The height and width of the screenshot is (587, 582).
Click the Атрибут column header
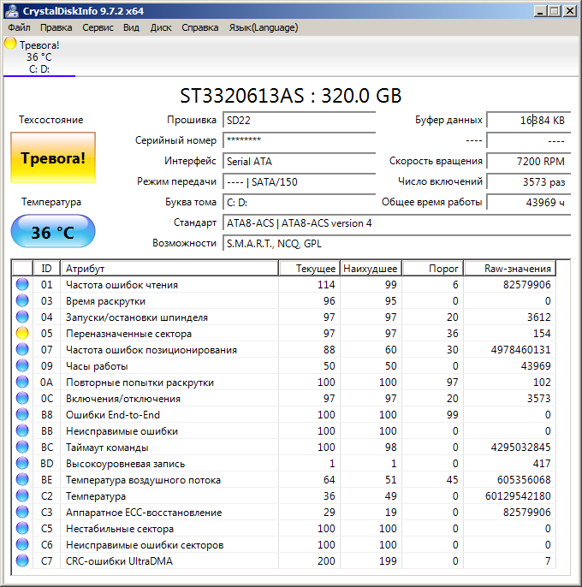coord(169,269)
